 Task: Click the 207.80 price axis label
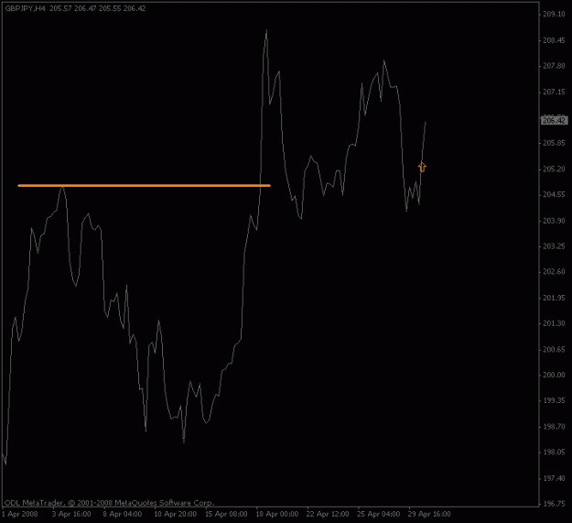coord(554,66)
